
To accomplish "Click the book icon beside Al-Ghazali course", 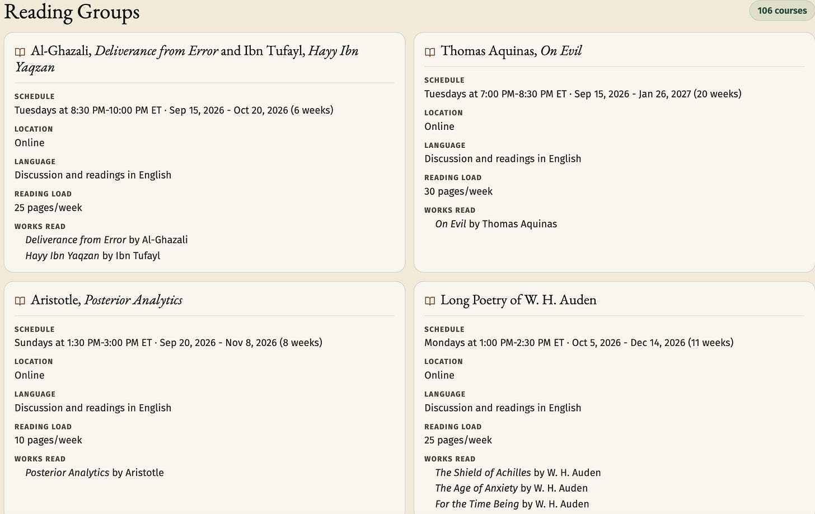I will 20,52.
